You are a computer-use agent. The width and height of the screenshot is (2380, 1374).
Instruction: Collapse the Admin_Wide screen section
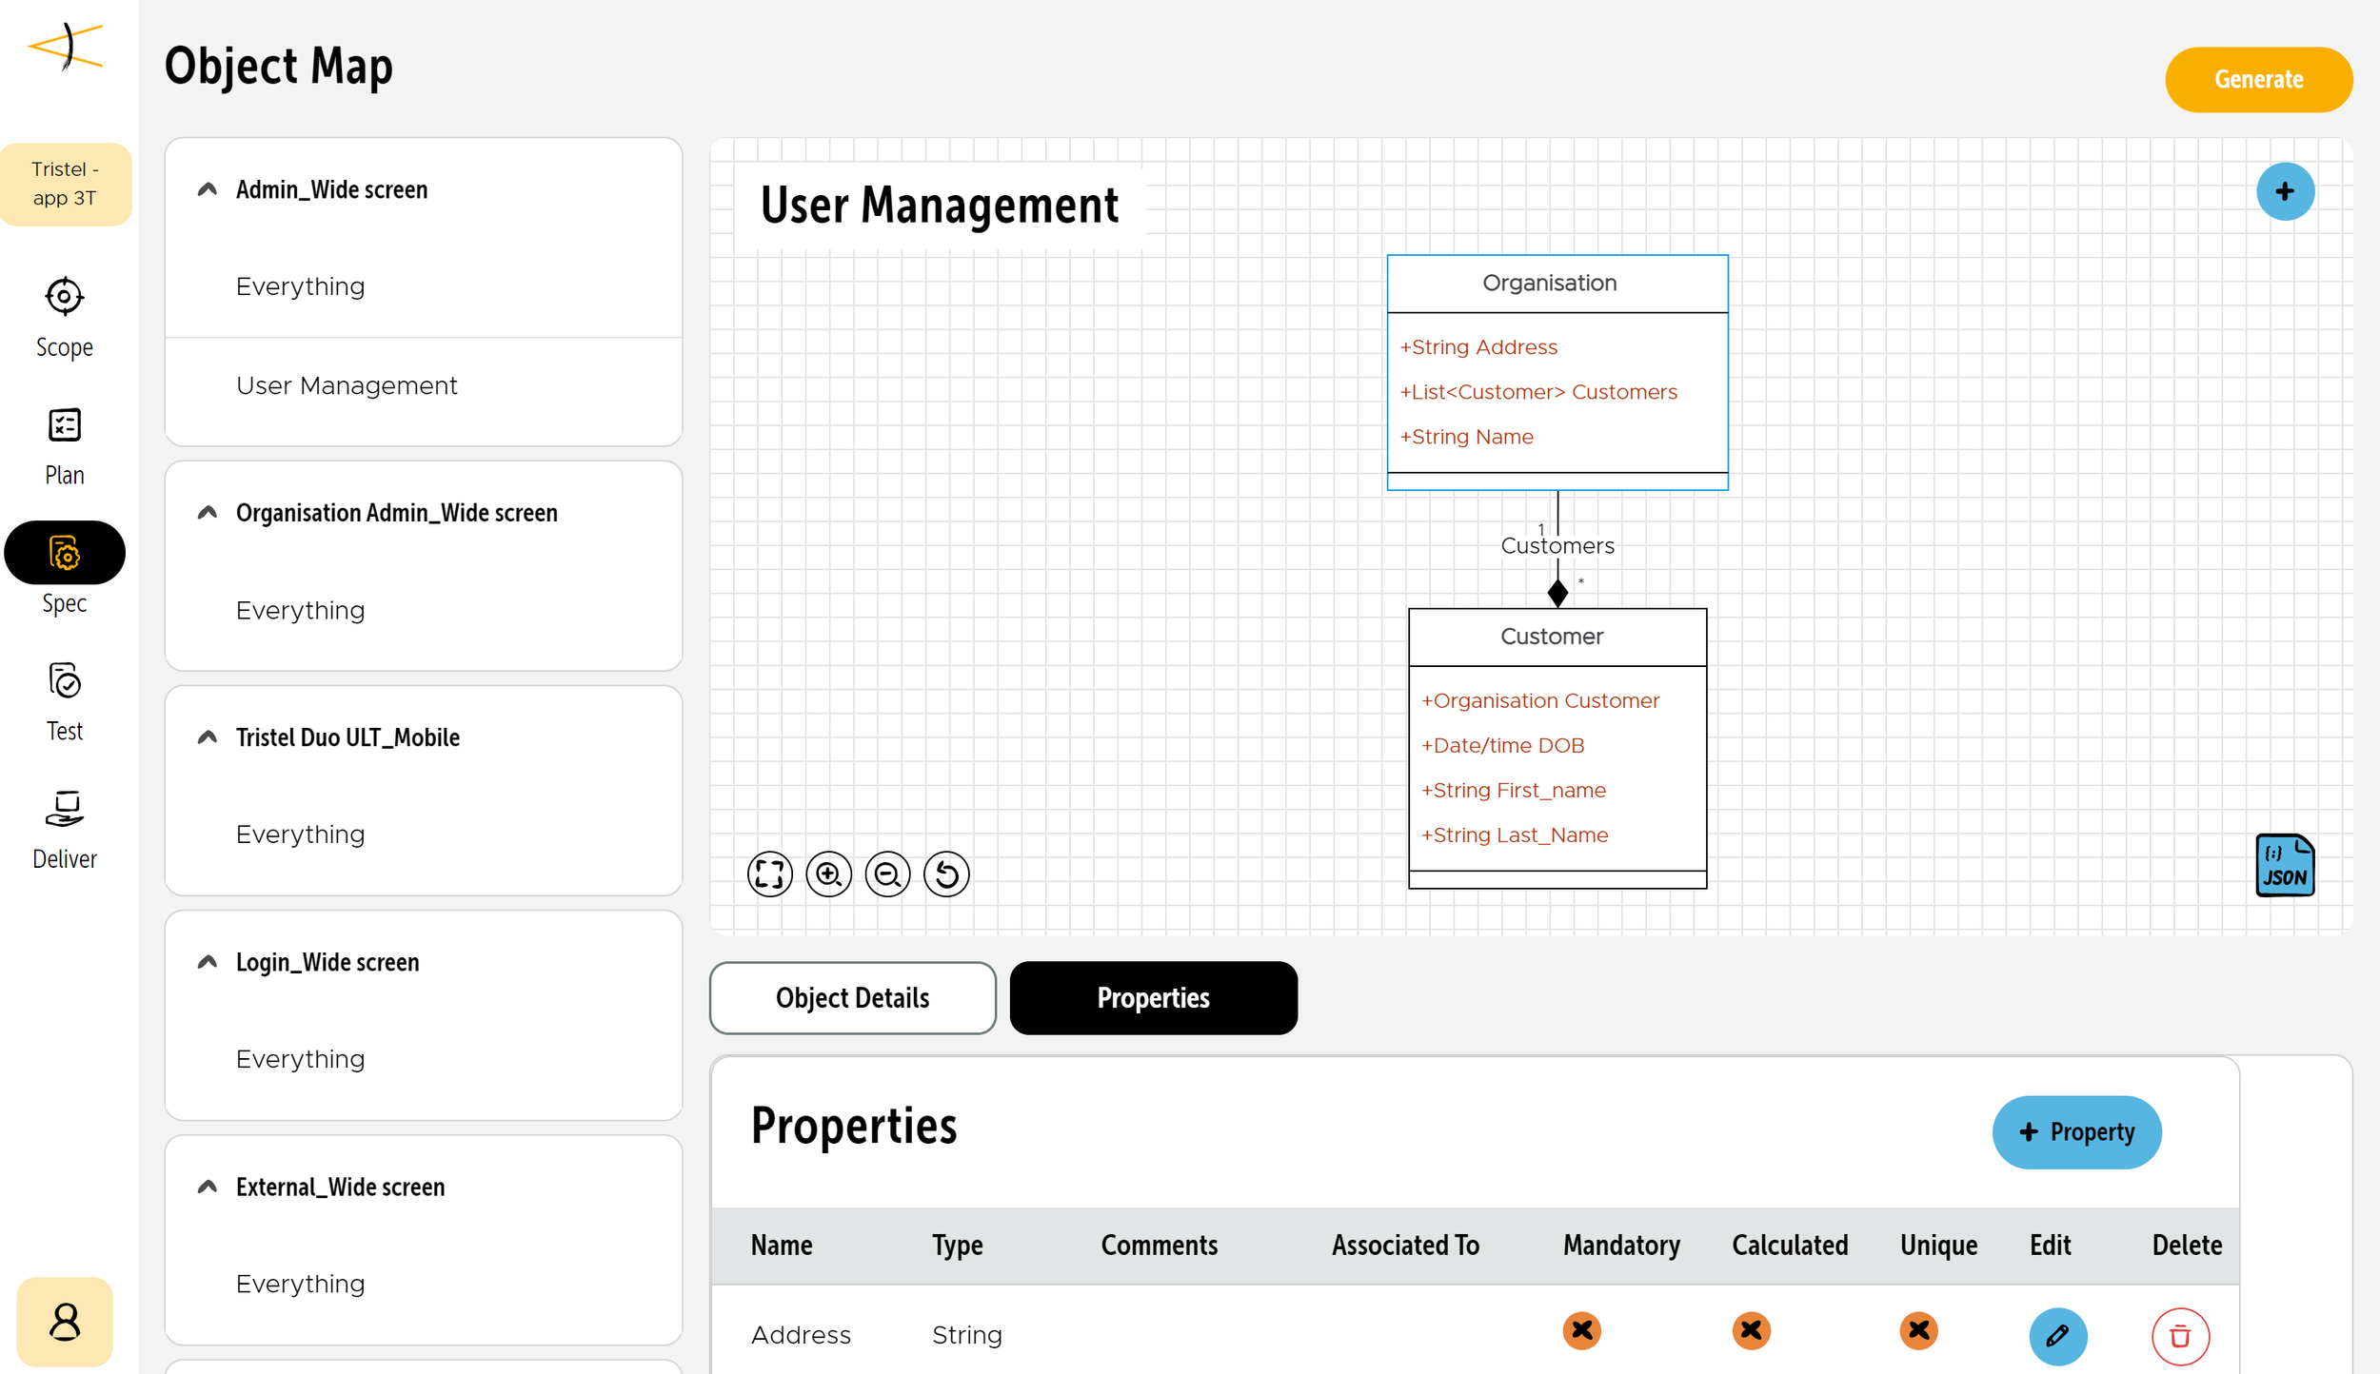(208, 189)
